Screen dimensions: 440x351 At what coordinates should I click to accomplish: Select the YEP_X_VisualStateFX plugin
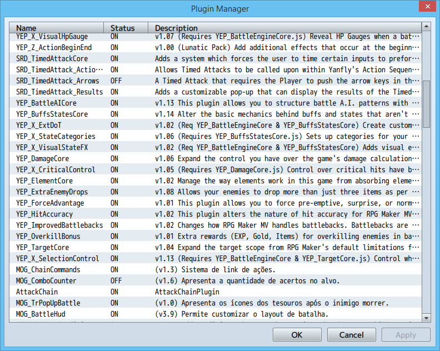[215, 148]
